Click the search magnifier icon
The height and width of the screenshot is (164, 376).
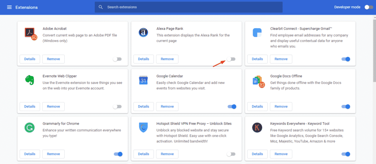coord(101,7)
